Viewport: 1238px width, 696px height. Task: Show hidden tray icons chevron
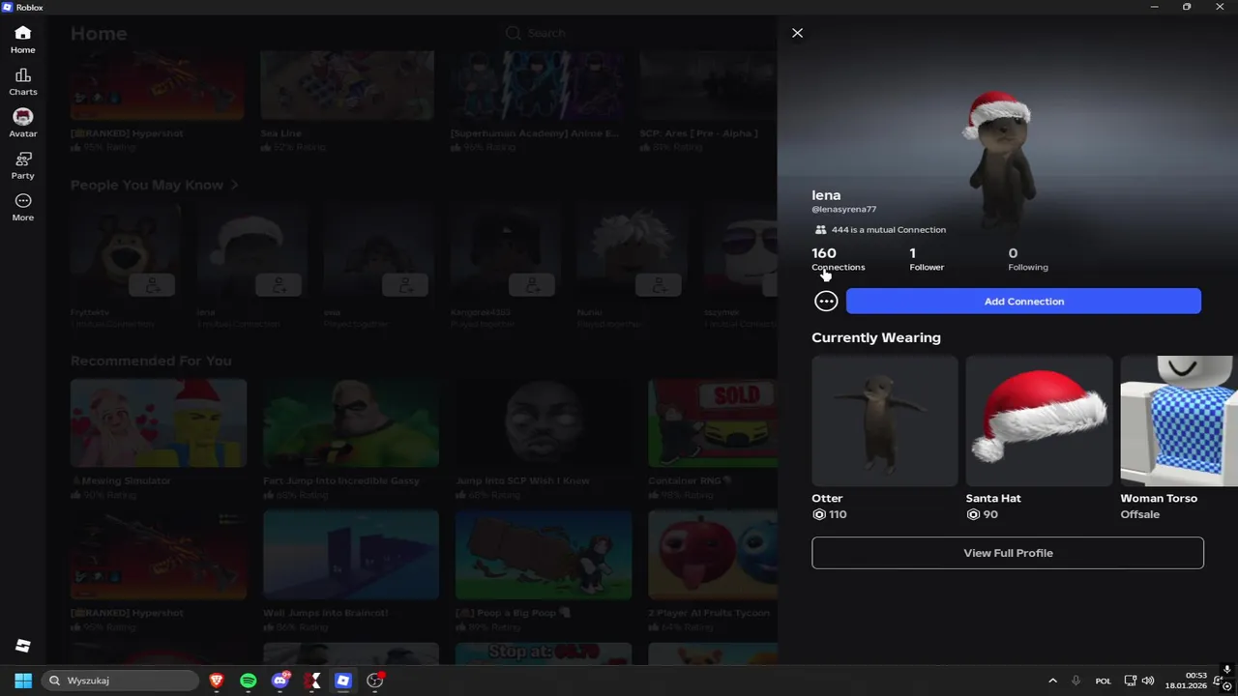[1052, 681]
